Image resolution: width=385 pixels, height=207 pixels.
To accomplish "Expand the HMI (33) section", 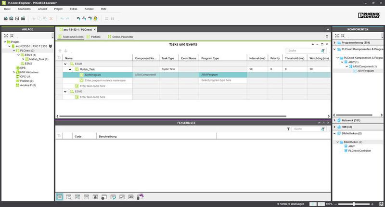I will point(334,127).
